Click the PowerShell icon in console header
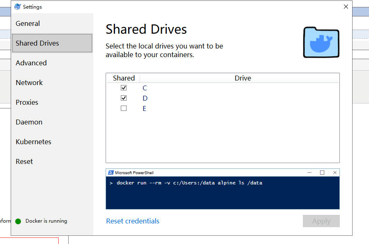Viewport: 369px width, 244px height. pyautogui.click(x=111, y=173)
